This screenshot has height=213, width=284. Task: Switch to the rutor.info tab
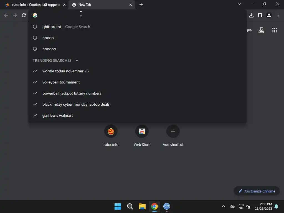coord(34,5)
